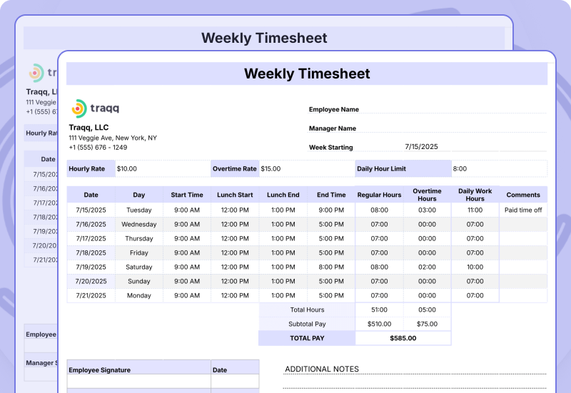Click the 9:00 PM end time for Tuesday
The width and height of the screenshot is (571, 393).
[x=331, y=210]
